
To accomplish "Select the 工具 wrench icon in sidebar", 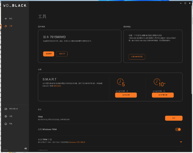I will 6,26.
